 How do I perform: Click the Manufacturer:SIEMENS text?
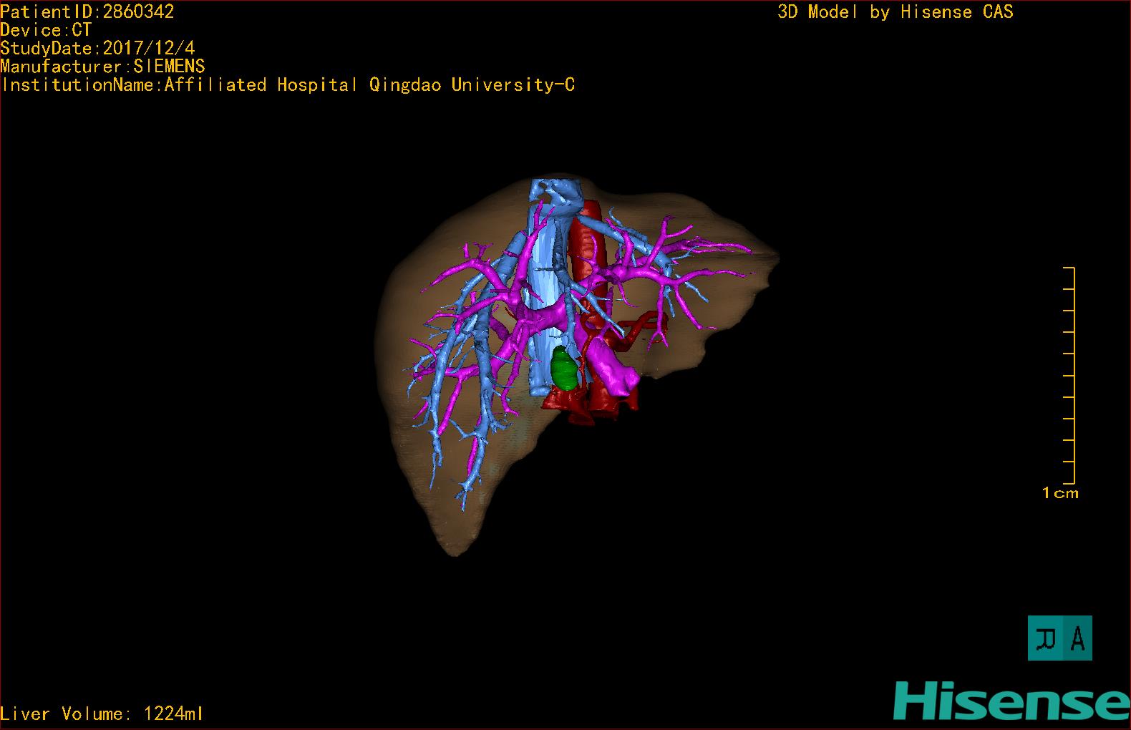coord(102,67)
